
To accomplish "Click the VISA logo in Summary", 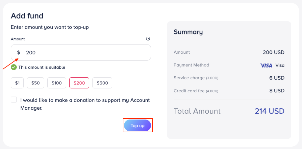I will (266, 65).
